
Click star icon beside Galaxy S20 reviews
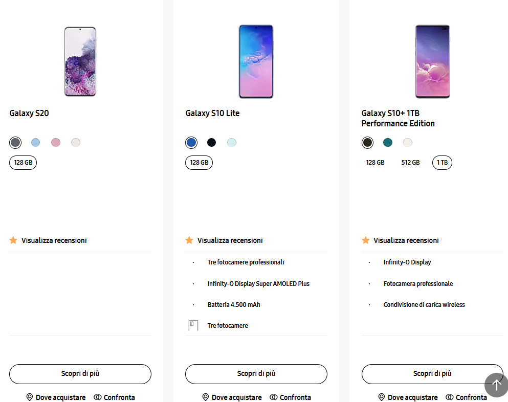[x=13, y=240]
